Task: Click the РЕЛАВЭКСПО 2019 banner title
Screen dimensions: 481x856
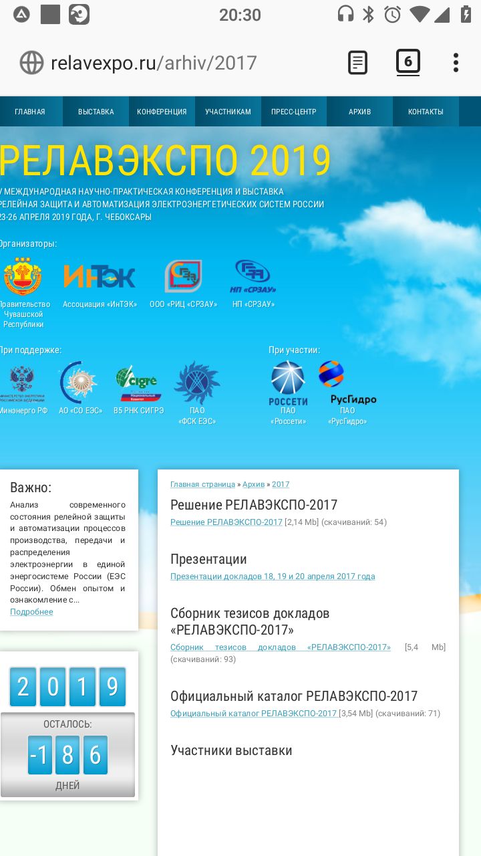Action: pyautogui.click(x=165, y=160)
